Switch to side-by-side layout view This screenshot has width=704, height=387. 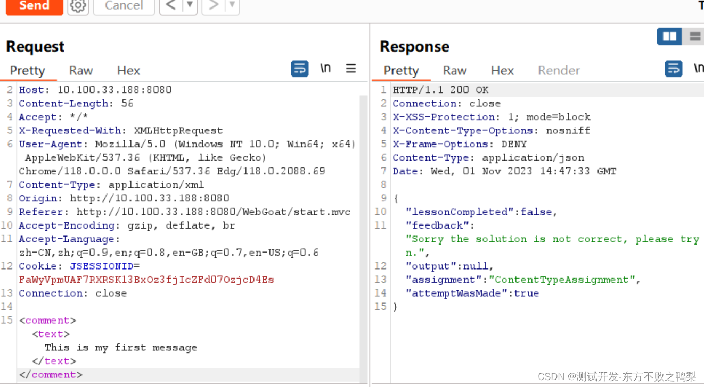pos(669,36)
